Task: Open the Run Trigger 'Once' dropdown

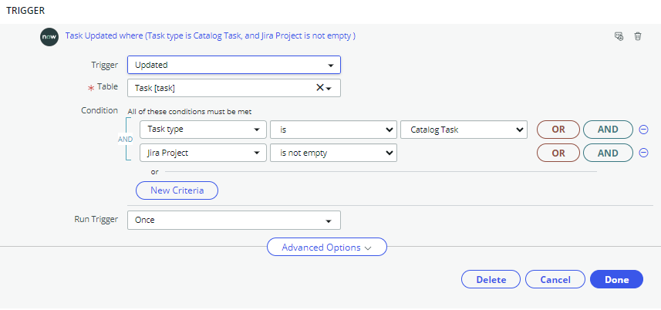Action: coord(234,221)
